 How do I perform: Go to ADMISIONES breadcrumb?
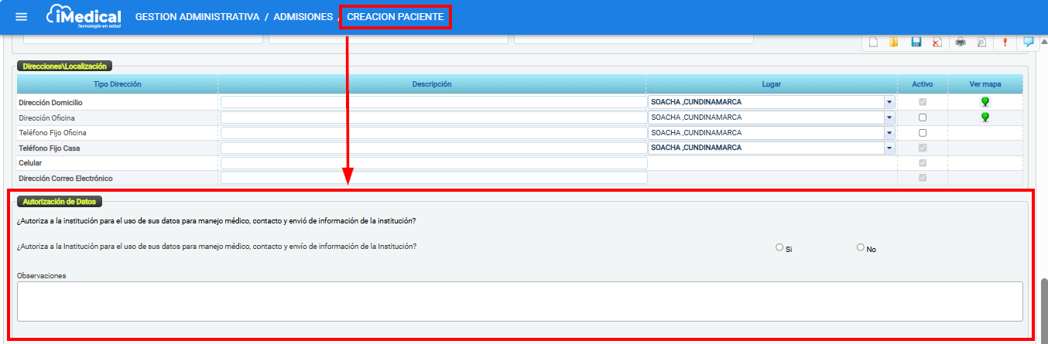tap(303, 16)
